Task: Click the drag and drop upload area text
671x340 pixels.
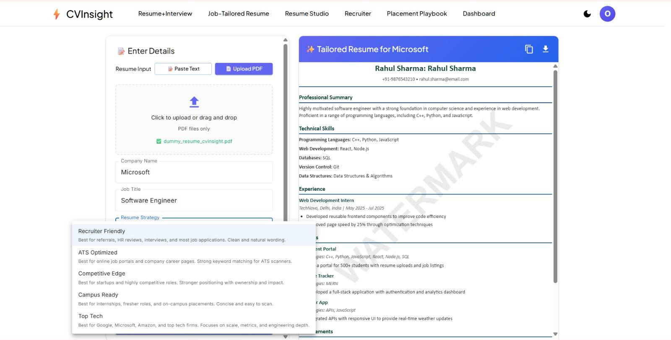Action: coord(194,118)
